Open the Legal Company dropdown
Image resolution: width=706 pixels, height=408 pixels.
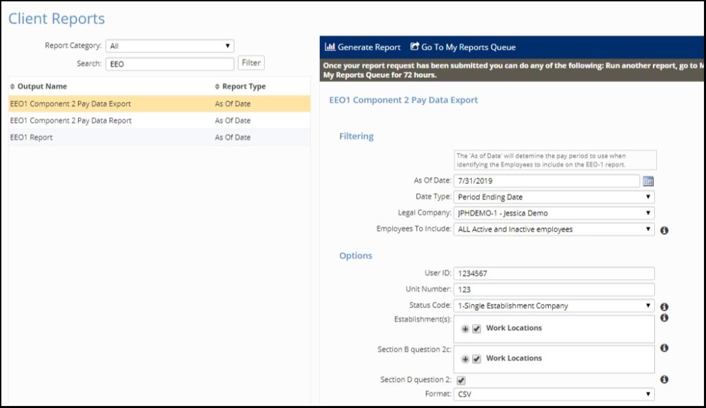[554, 213]
